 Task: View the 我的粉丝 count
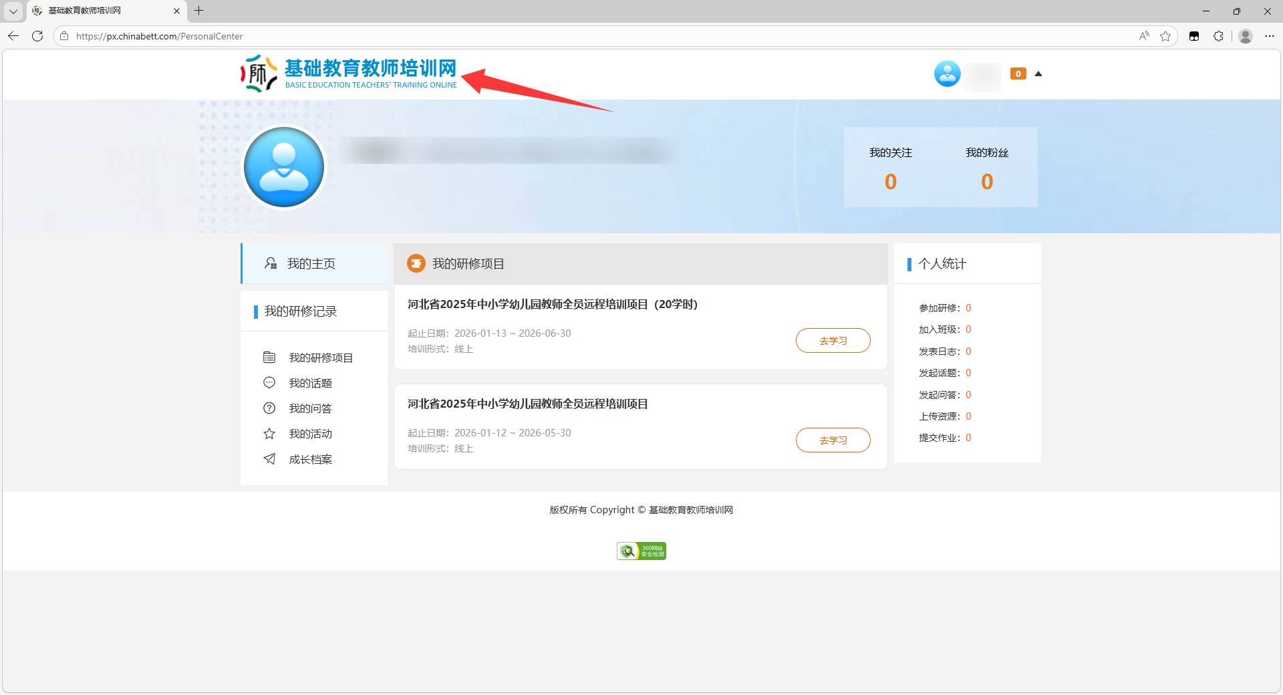click(986, 182)
